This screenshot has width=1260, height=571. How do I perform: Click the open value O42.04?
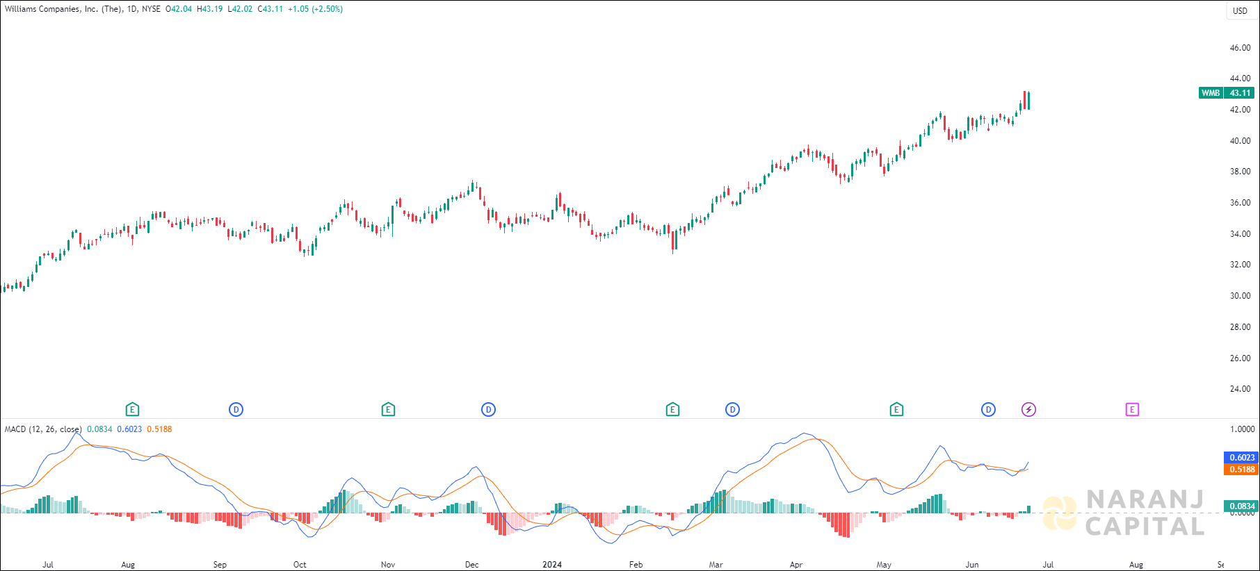click(179, 9)
